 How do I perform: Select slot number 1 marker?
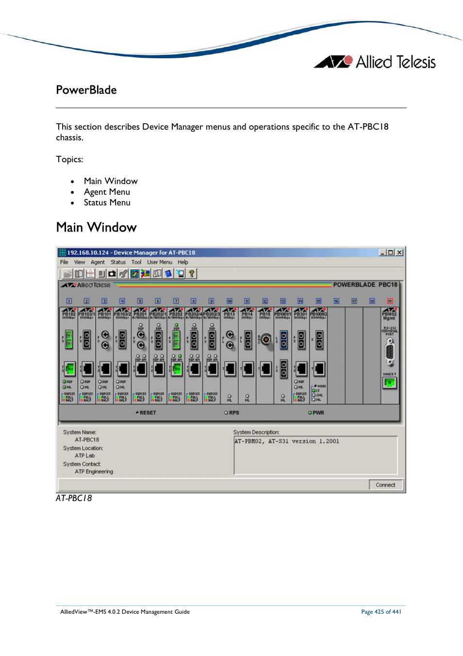point(69,302)
